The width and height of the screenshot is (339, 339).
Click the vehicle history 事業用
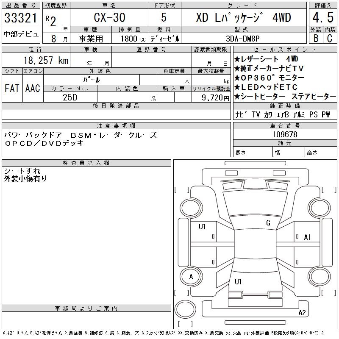(91, 39)
